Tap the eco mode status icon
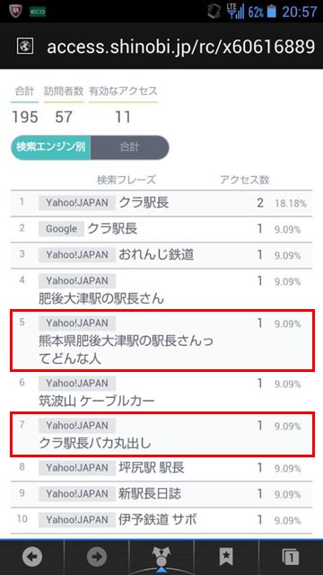The width and height of the screenshot is (323, 575). point(38,12)
